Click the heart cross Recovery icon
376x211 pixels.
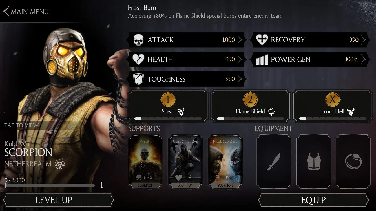262,40
